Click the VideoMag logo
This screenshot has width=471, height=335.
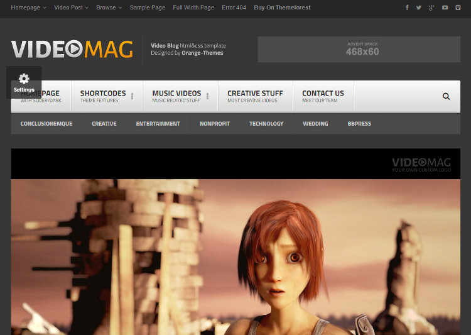[72, 49]
